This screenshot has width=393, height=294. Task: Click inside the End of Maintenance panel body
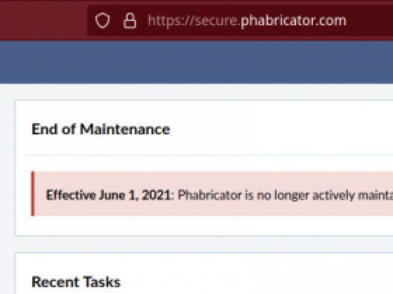pyautogui.click(x=204, y=226)
